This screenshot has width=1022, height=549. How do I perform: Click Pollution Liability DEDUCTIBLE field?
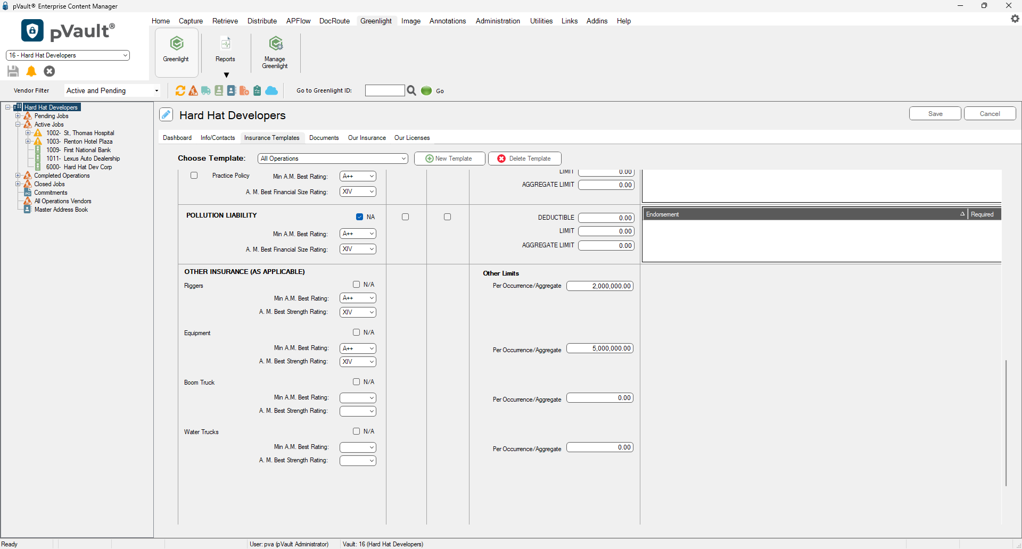click(x=606, y=218)
